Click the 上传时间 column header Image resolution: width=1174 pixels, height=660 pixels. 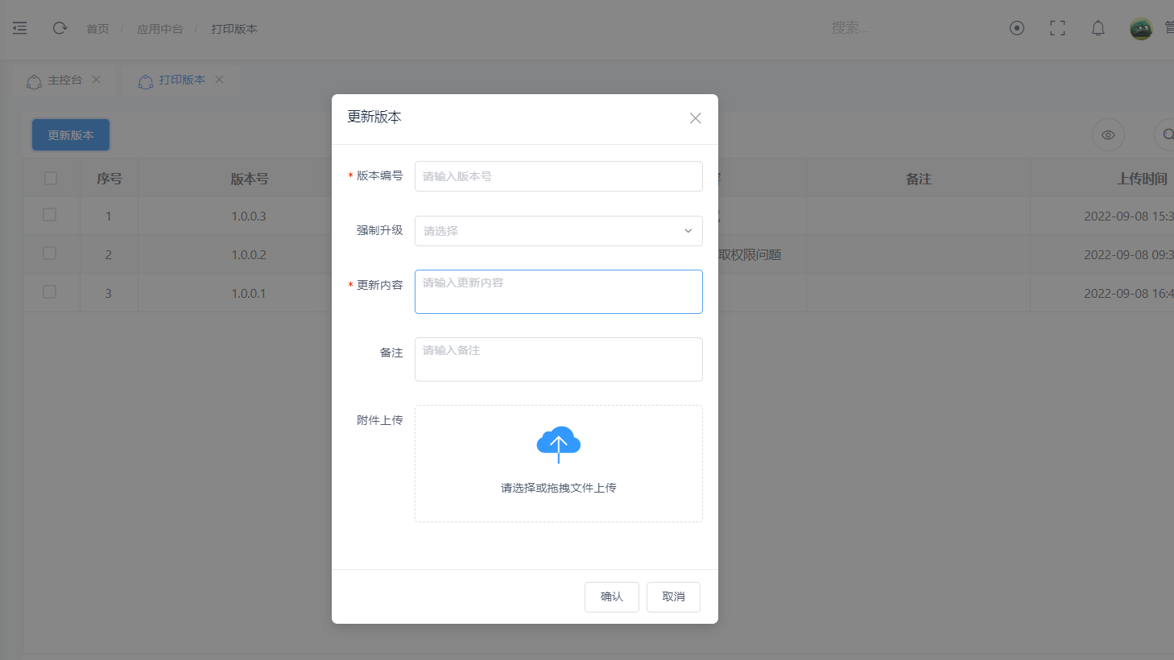(1142, 179)
